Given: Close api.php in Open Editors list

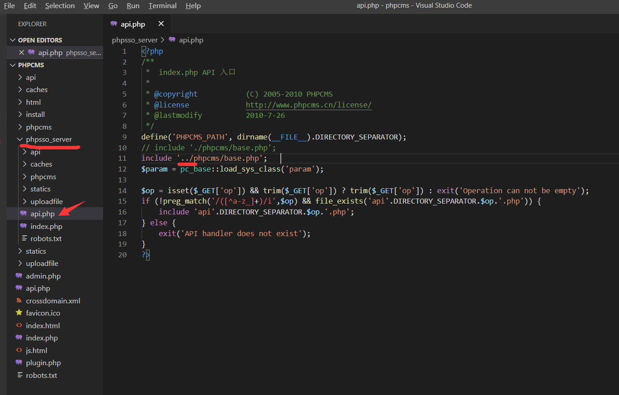Looking at the screenshot, I should click(x=21, y=52).
